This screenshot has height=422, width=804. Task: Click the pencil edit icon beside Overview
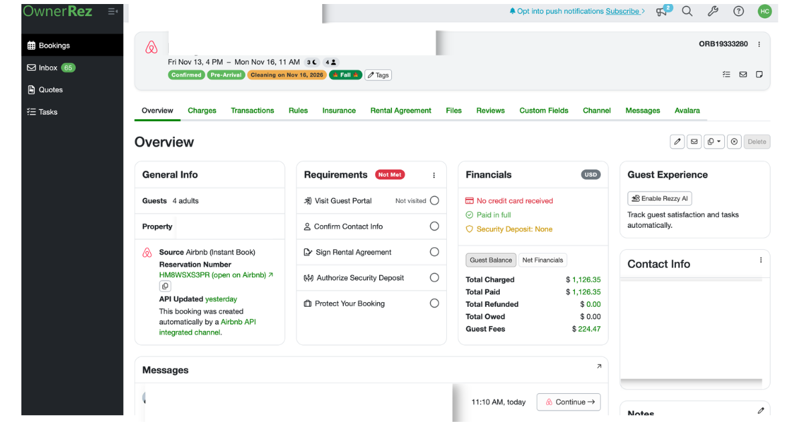677,141
